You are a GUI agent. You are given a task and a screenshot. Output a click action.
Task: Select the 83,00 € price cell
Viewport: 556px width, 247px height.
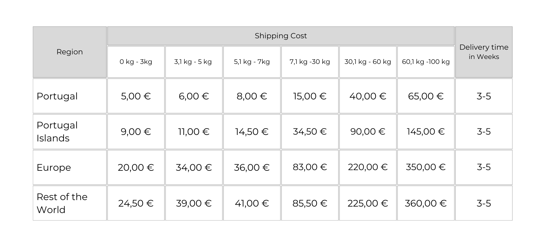point(310,167)
